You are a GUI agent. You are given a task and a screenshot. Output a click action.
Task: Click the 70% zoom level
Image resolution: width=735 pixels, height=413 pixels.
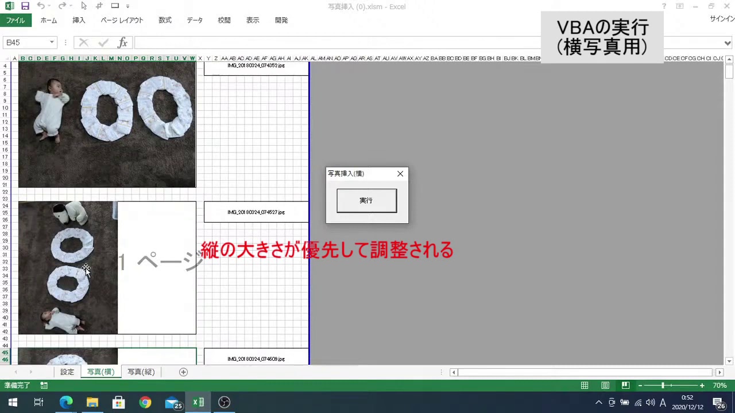[719, 385]
